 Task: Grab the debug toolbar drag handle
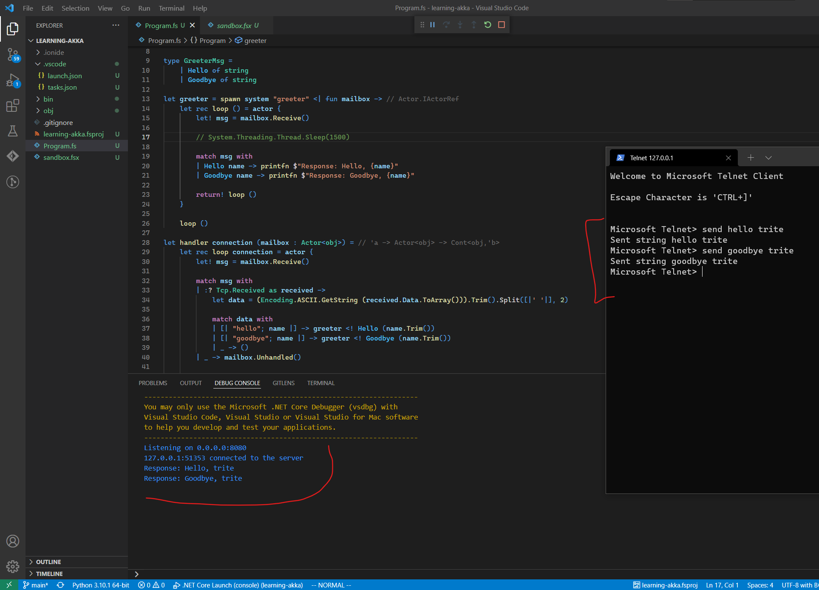[x=422, y=25]
